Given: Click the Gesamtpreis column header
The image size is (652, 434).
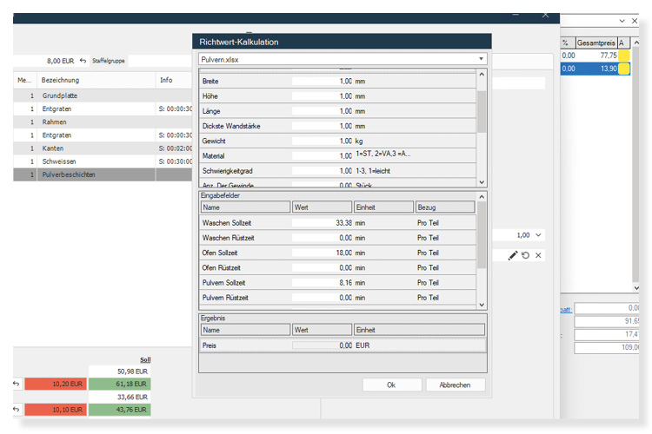Looking at the screenshot, I should click(x=596, y=43).
